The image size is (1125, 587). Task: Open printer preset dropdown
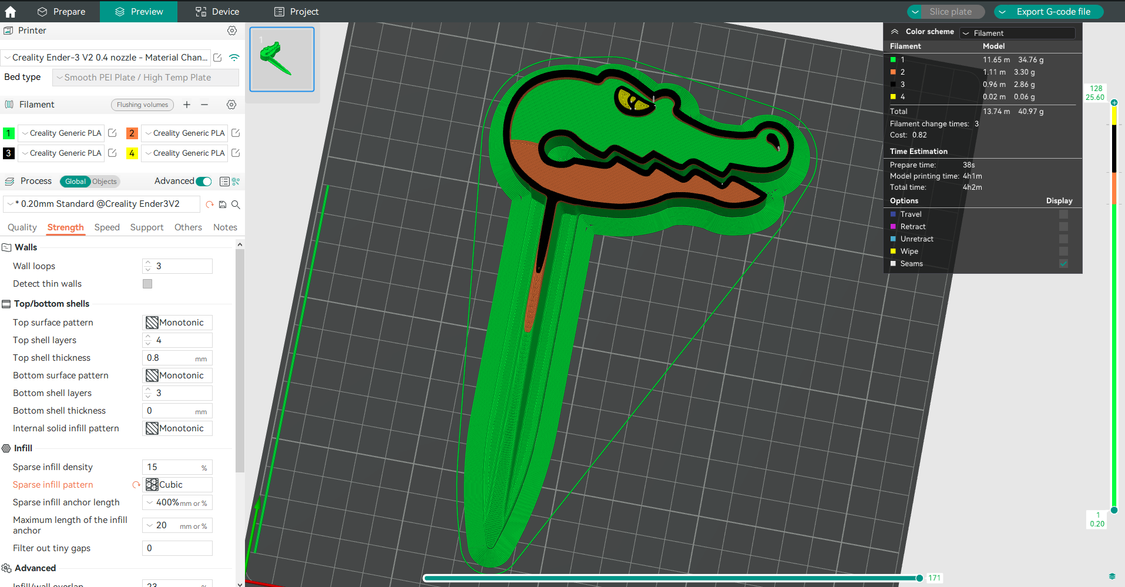(106, 58)
